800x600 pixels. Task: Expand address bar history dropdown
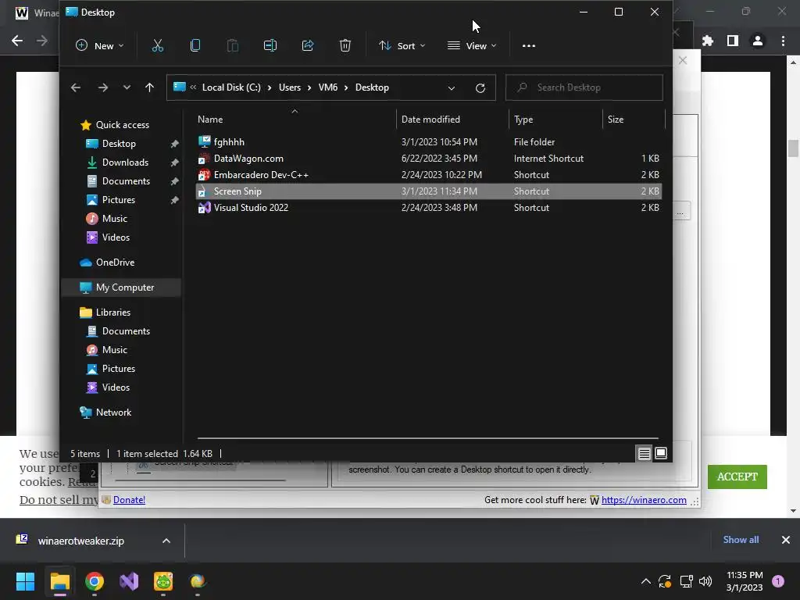point(452,87)
